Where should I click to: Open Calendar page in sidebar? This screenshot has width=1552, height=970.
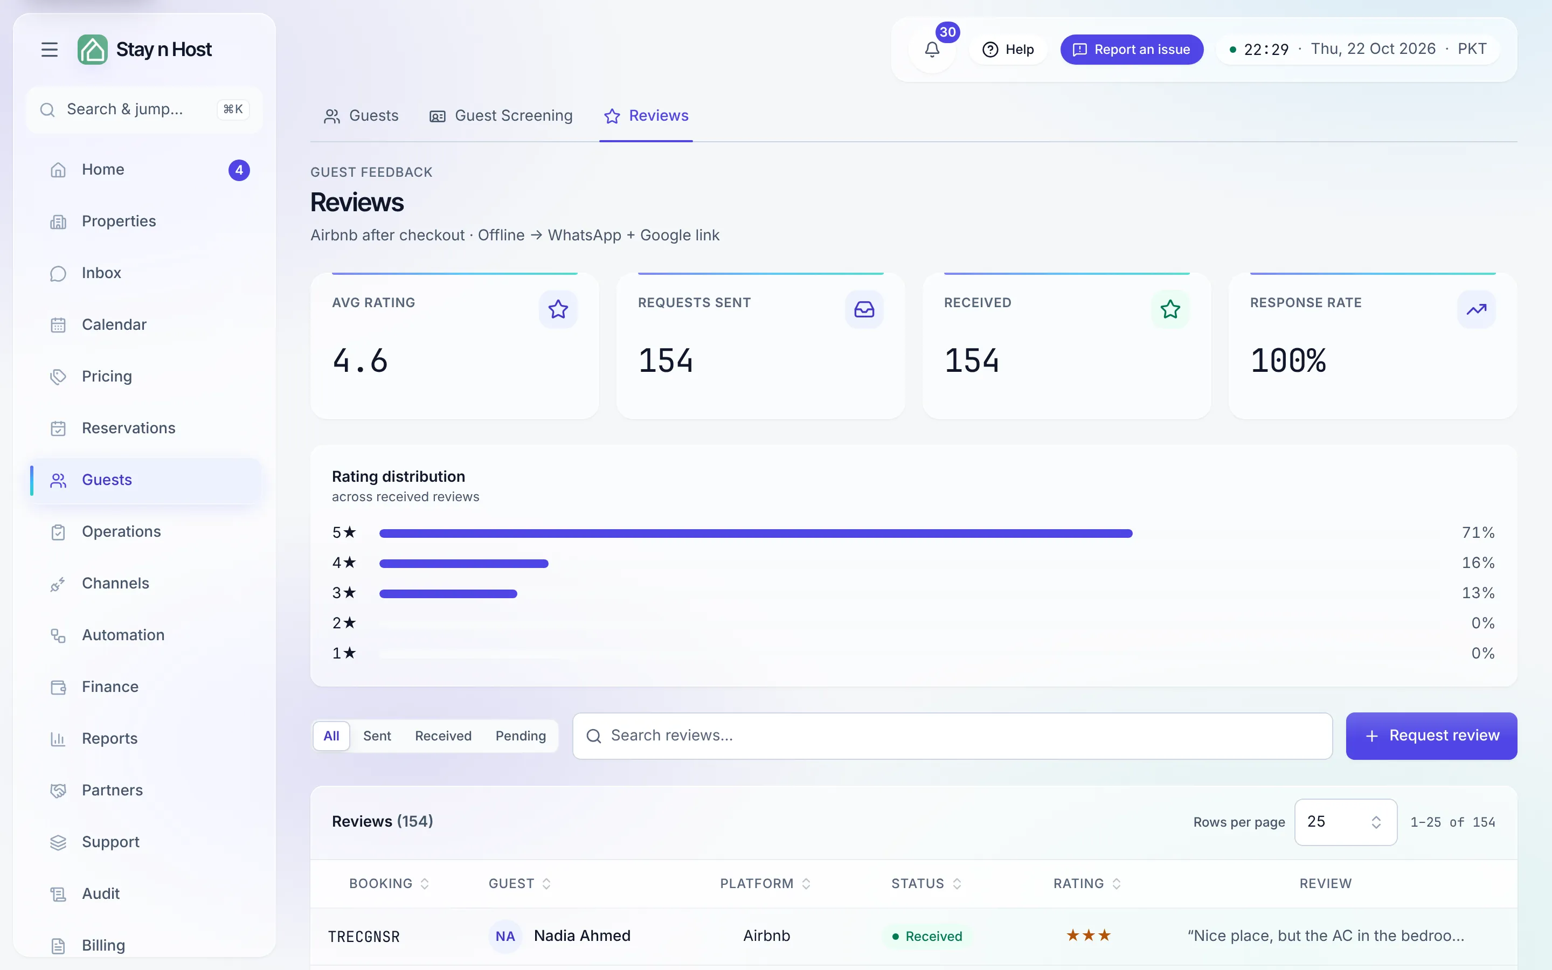point(145,324)
